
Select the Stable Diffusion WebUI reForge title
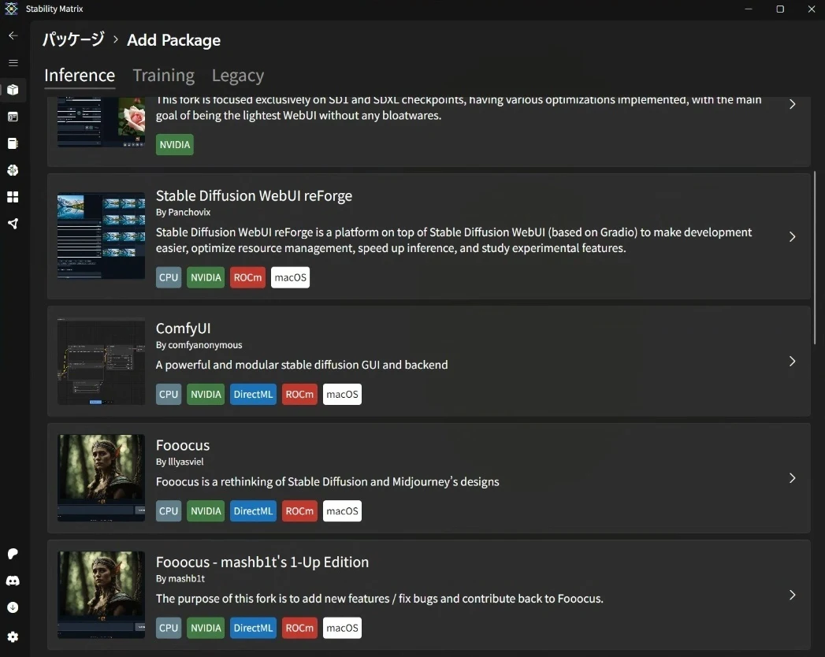254,195
